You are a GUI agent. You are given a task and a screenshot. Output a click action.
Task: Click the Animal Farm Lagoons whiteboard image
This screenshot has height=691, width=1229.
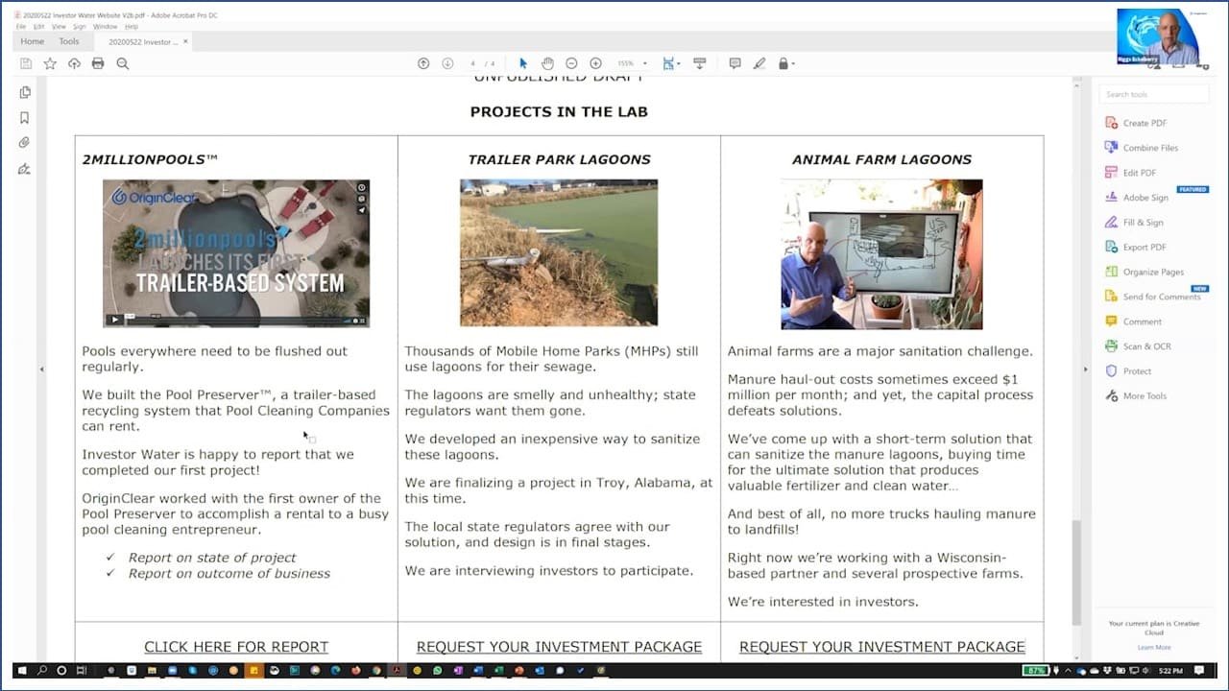[x=881, y=254]
